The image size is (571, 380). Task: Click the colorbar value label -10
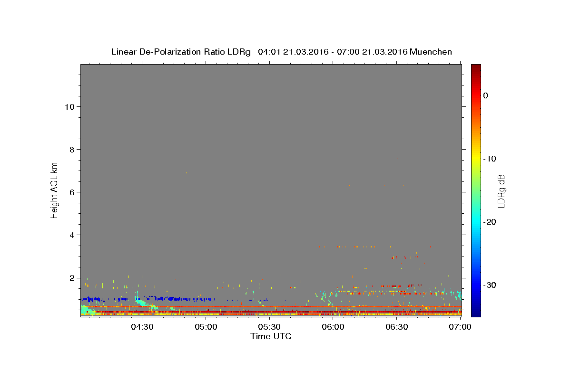tap(490, 159)
